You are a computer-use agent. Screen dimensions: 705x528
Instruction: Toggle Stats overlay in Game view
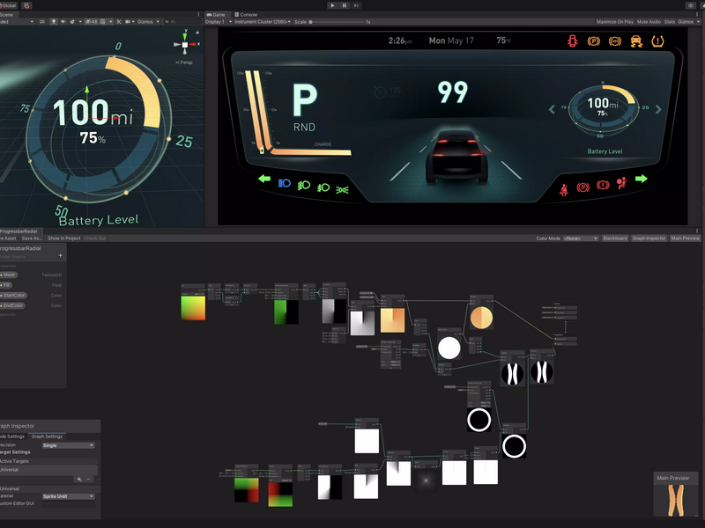(x=670, y=21)
